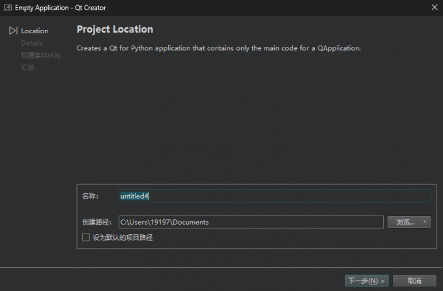
Task: Enable 设为默认的项目路径 checkbox
Action: [x=86, y=238]
